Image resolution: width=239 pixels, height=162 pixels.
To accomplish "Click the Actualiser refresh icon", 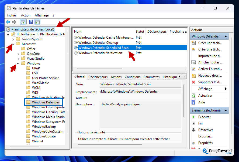I will (193, 96).
